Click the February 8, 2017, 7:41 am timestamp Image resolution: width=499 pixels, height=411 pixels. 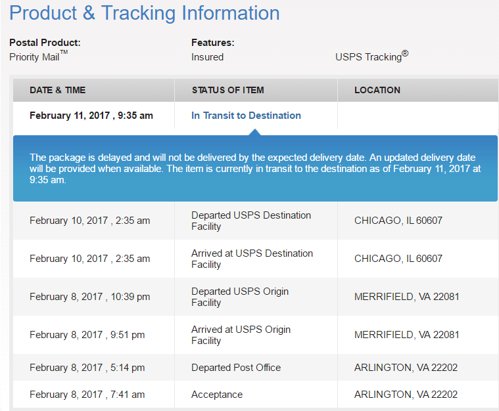87,395
